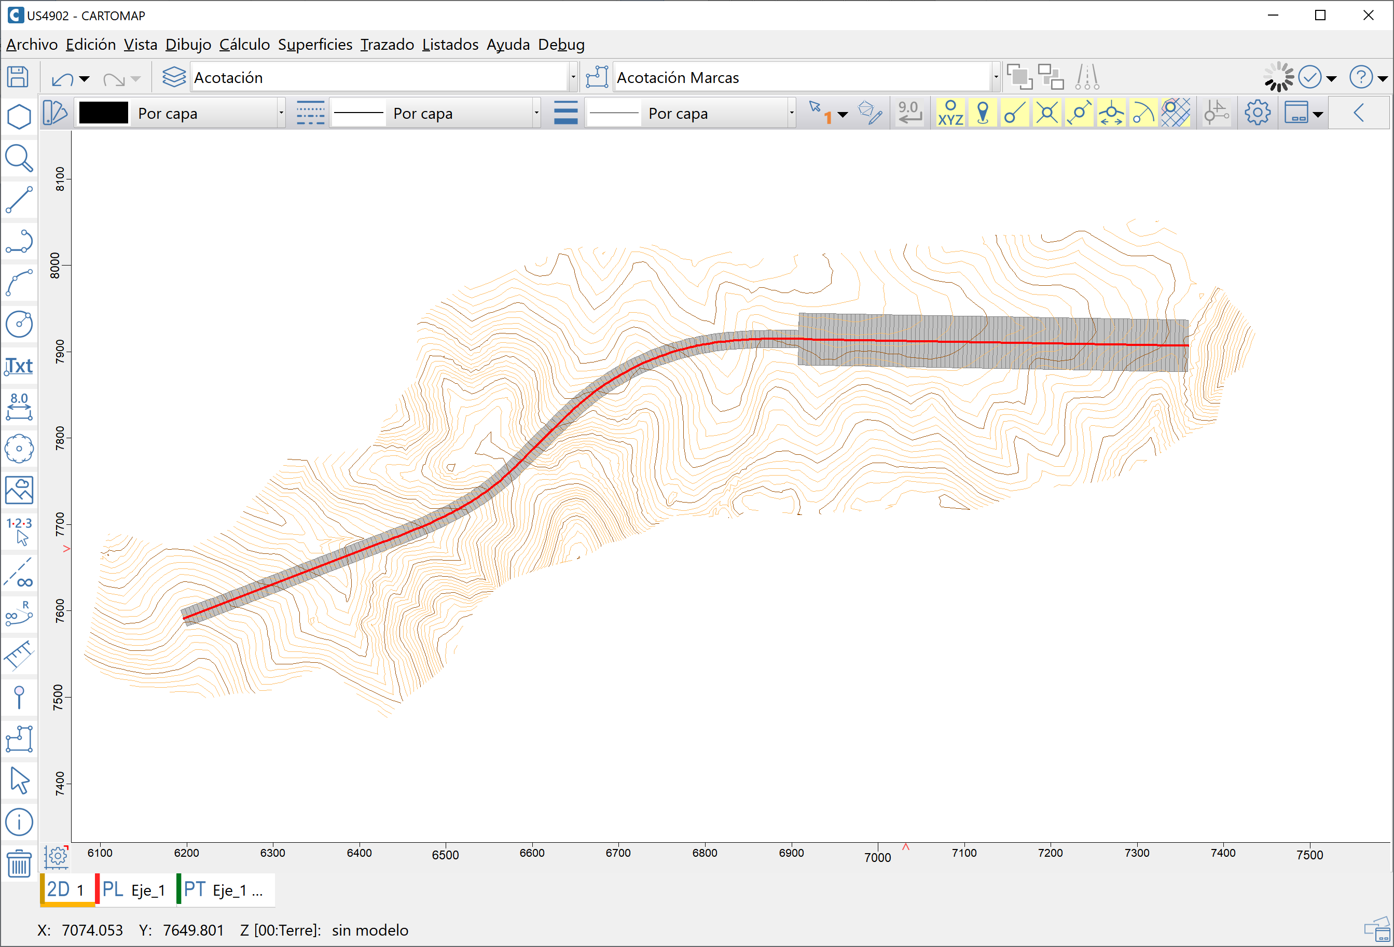Select the Txt text tool

[19, 366]
